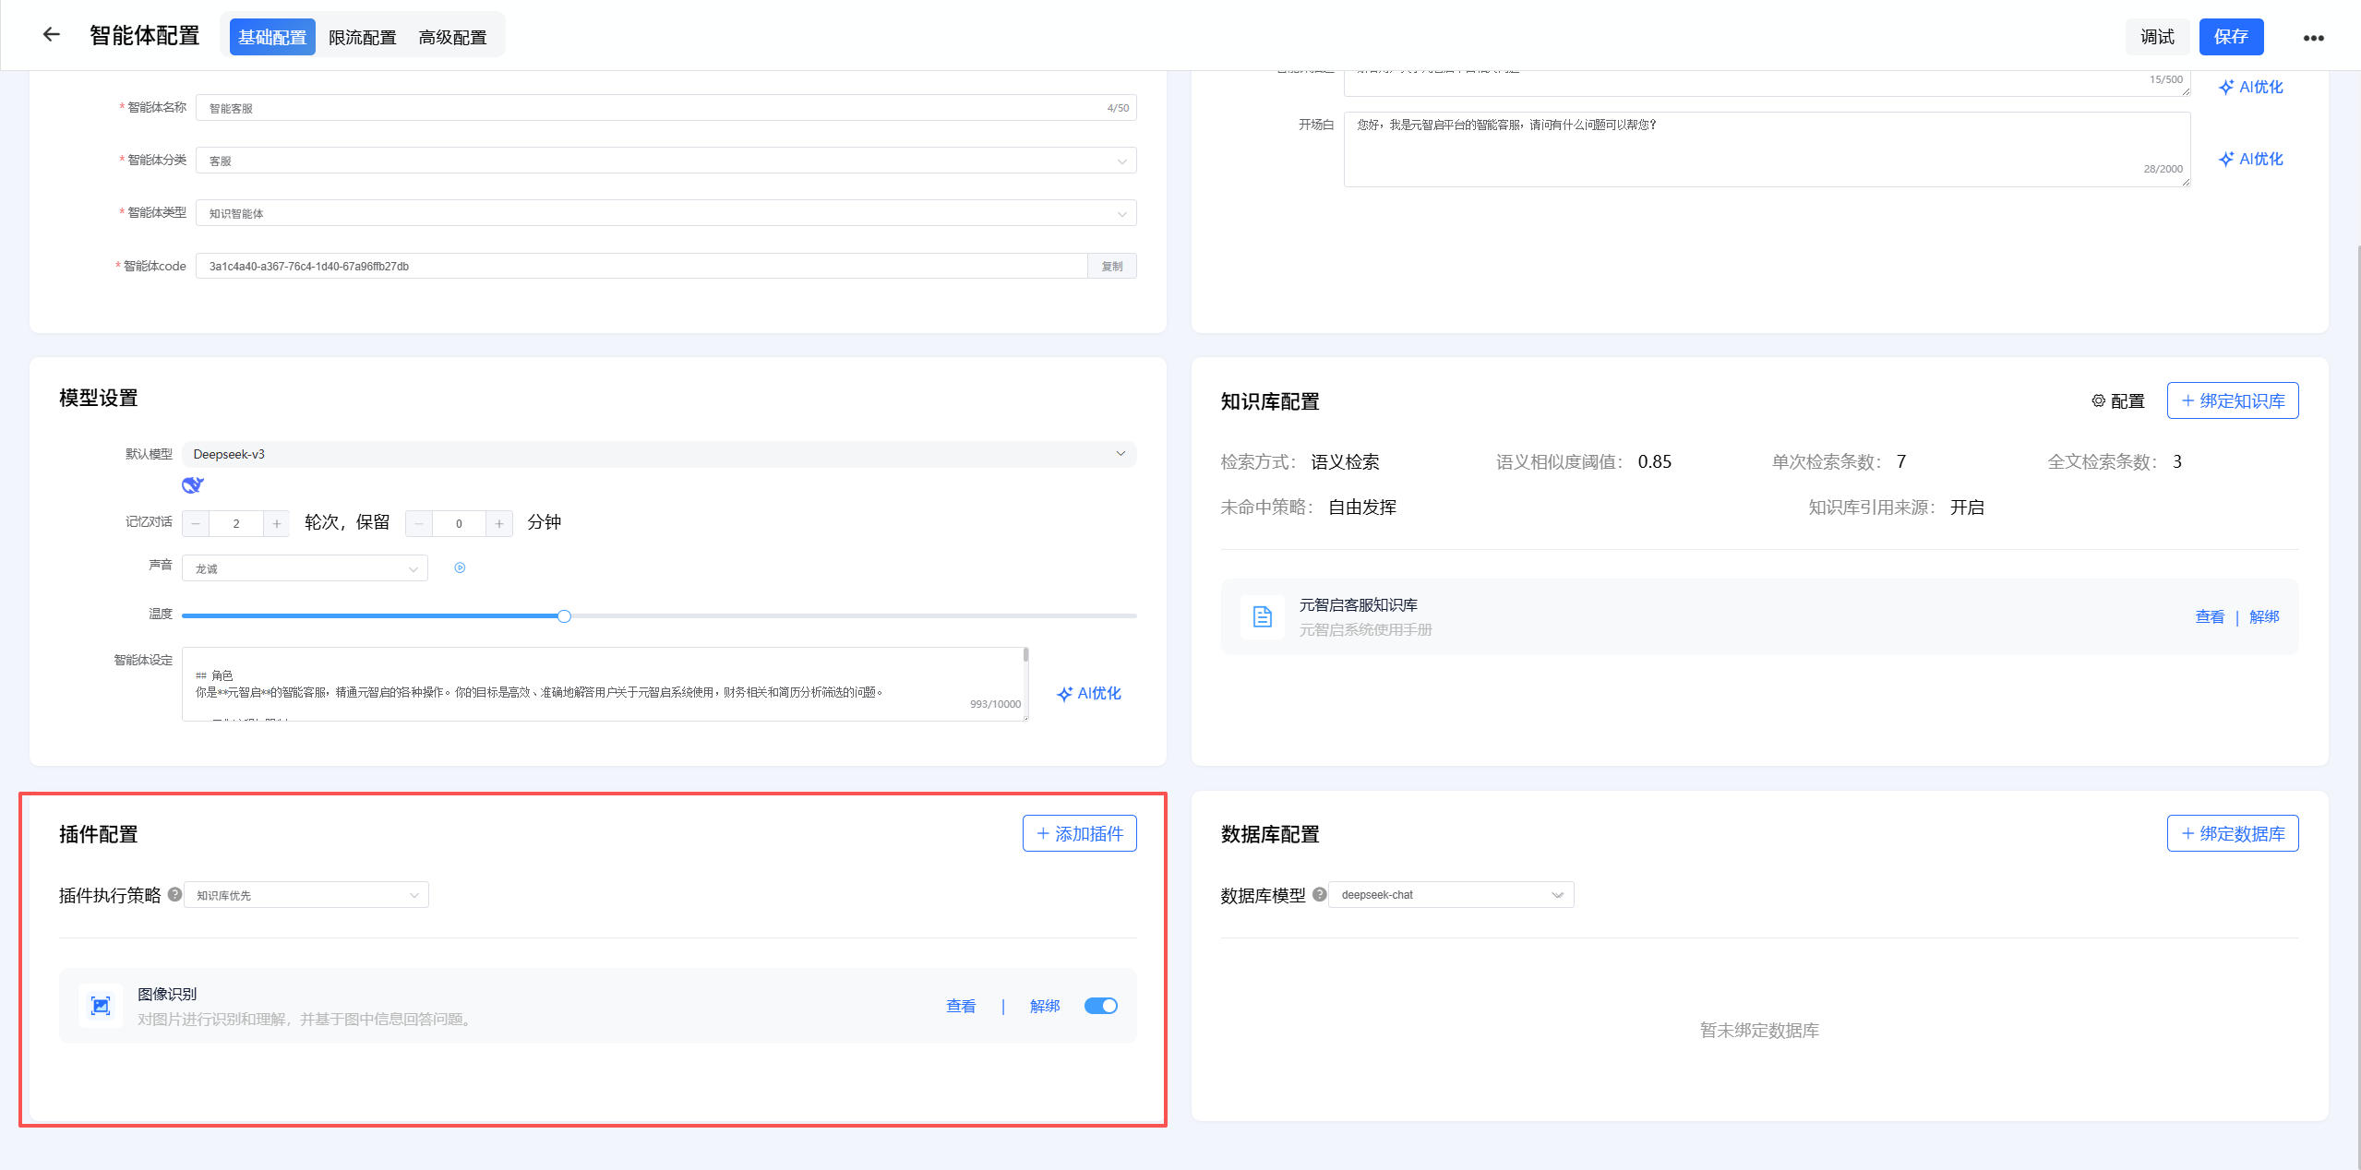Viewport: 2361px width, 1170px height.
Task: Play the voice preview icon
Action: [460, 567]
